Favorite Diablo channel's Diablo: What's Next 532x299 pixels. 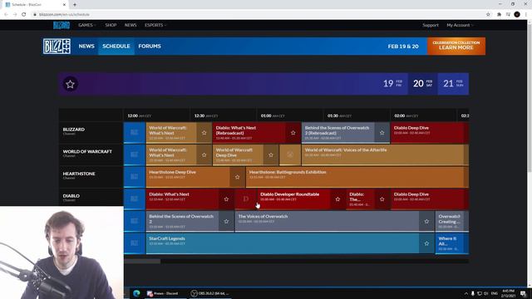click(226, 199)
